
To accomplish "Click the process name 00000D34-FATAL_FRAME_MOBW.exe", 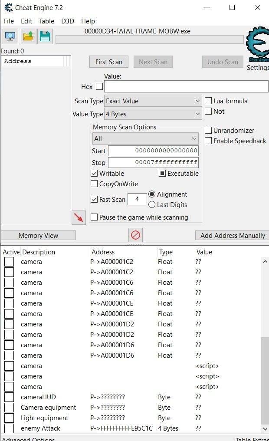I will pos(138,31).
